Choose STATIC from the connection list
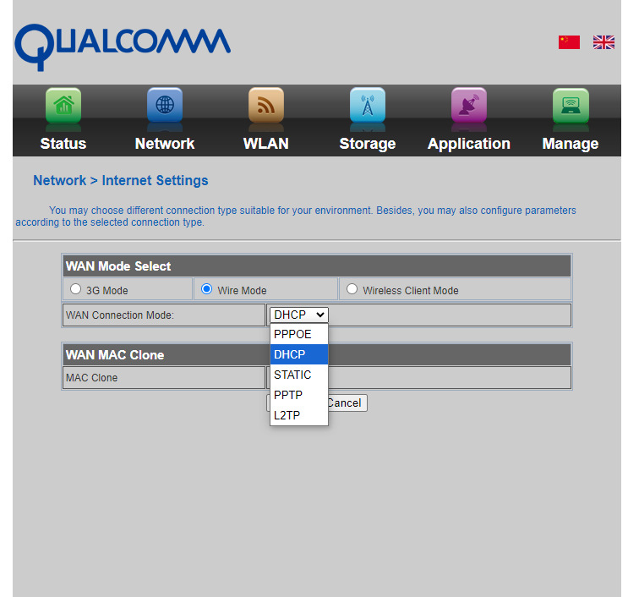628x597 pixels. point(292,375)
